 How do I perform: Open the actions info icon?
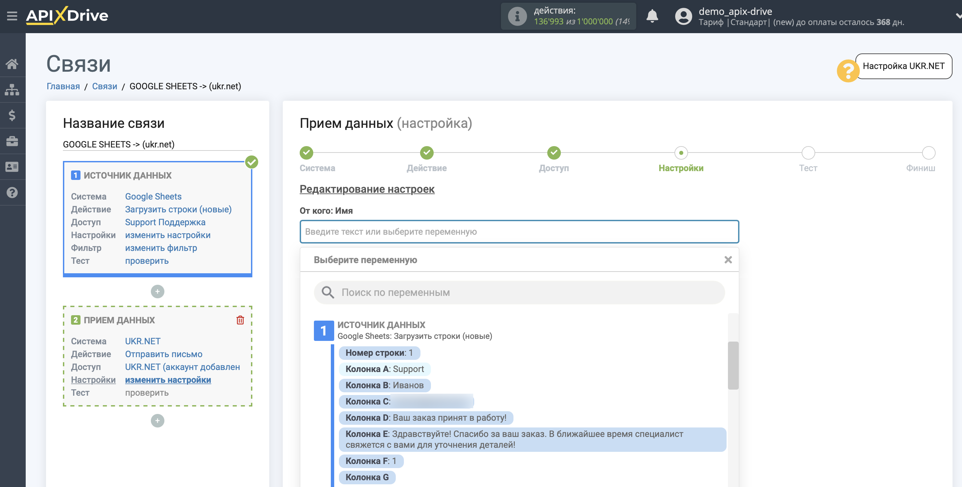tap(517, 16)
